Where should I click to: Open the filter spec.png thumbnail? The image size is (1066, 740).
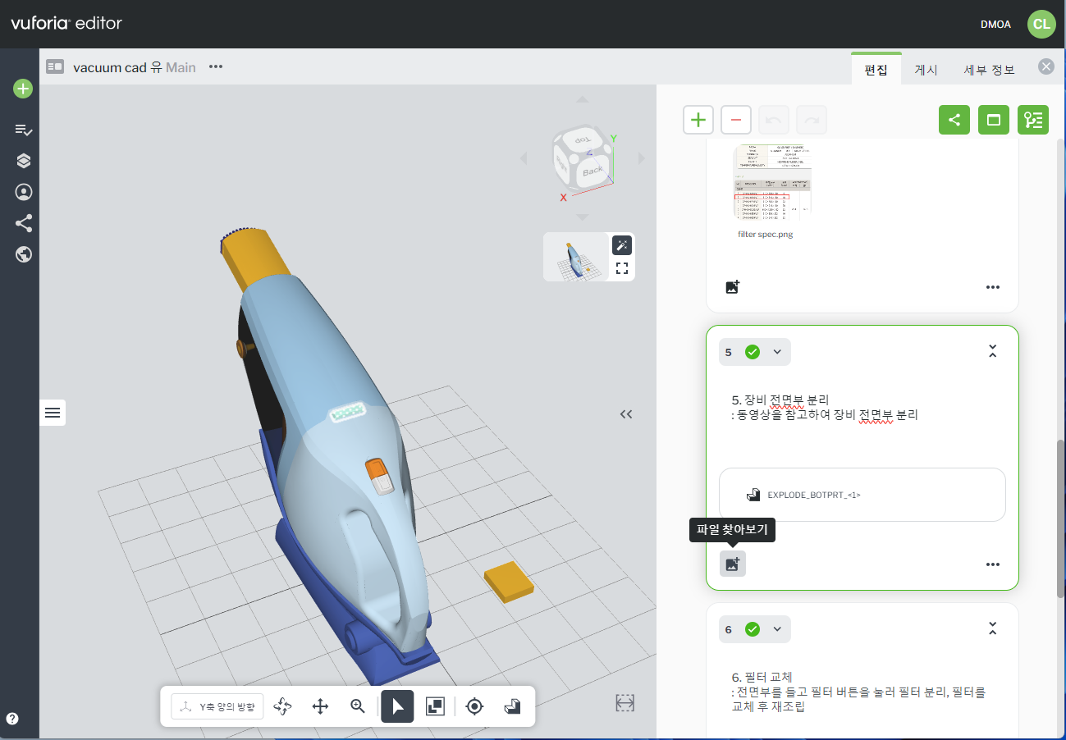click(x=771, y=184)
